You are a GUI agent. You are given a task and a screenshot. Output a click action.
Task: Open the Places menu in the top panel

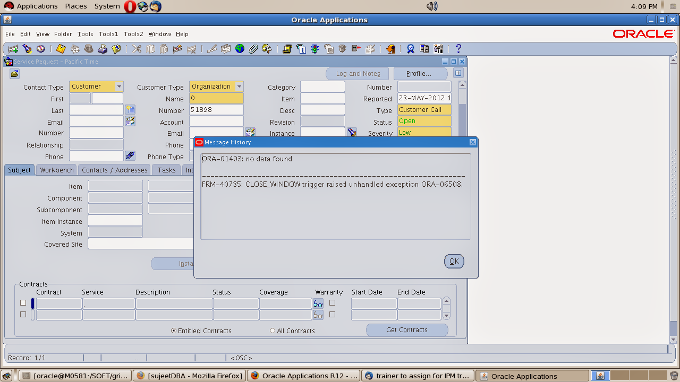[x=76, y=6]
